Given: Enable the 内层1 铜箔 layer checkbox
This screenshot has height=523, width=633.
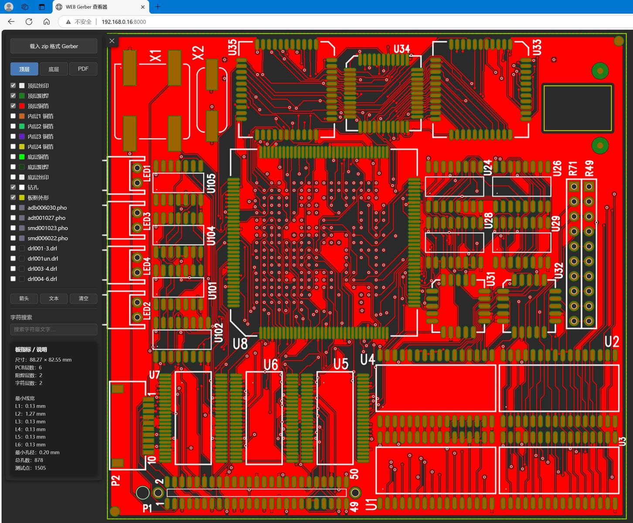Looking at the screenshot, I should tap(13, 116).
